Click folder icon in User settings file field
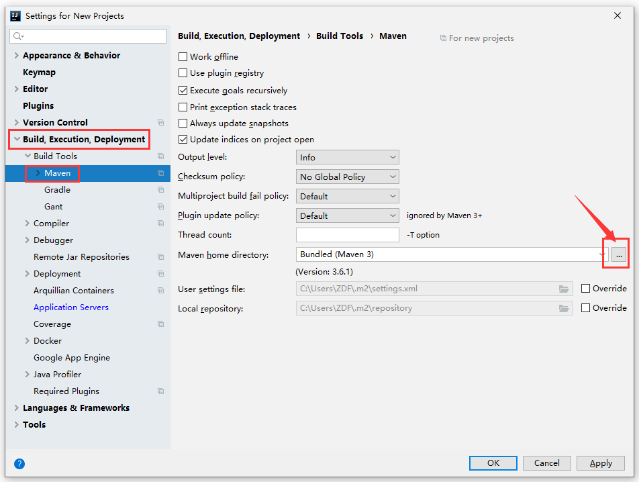639x482 pixels. [x=564, y=289]
